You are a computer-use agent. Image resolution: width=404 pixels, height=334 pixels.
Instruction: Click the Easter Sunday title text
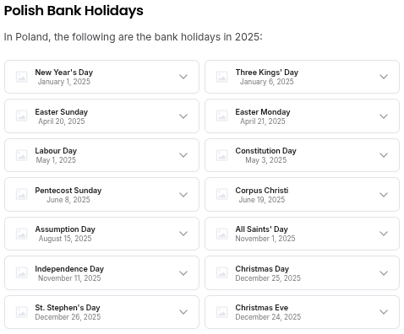(62, 112)
